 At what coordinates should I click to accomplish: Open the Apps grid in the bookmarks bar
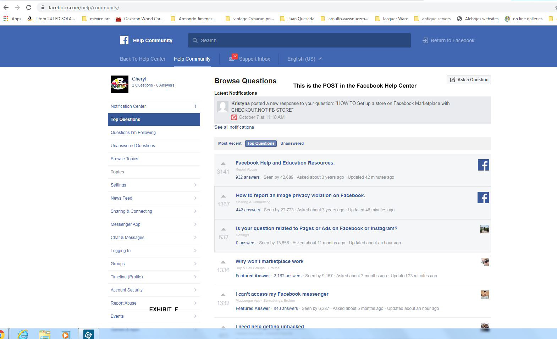[12, 19]
